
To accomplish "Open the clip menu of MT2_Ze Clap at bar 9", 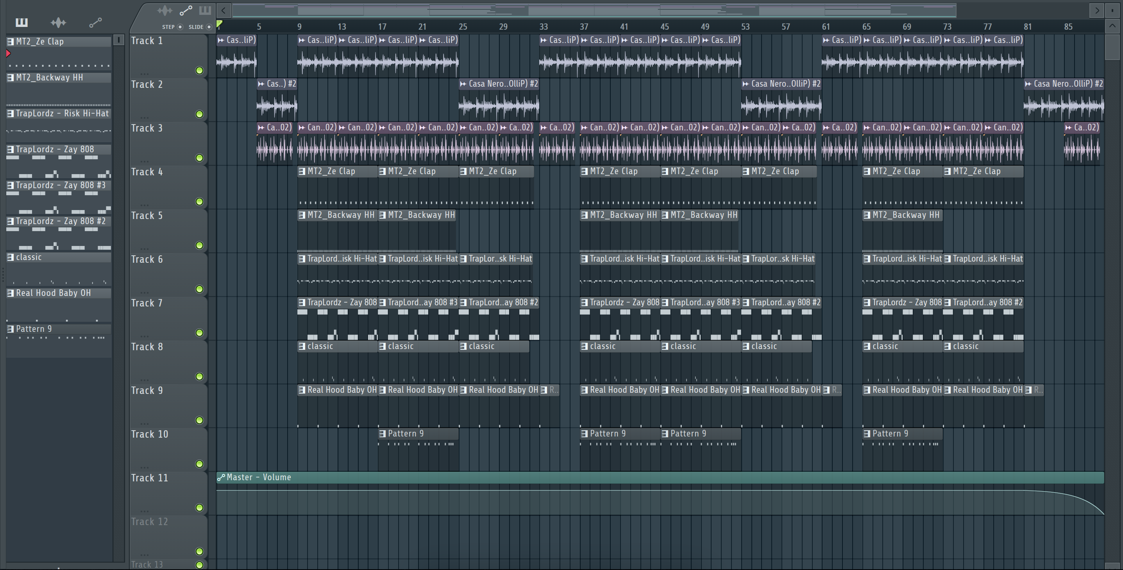I will coord(302,171).
